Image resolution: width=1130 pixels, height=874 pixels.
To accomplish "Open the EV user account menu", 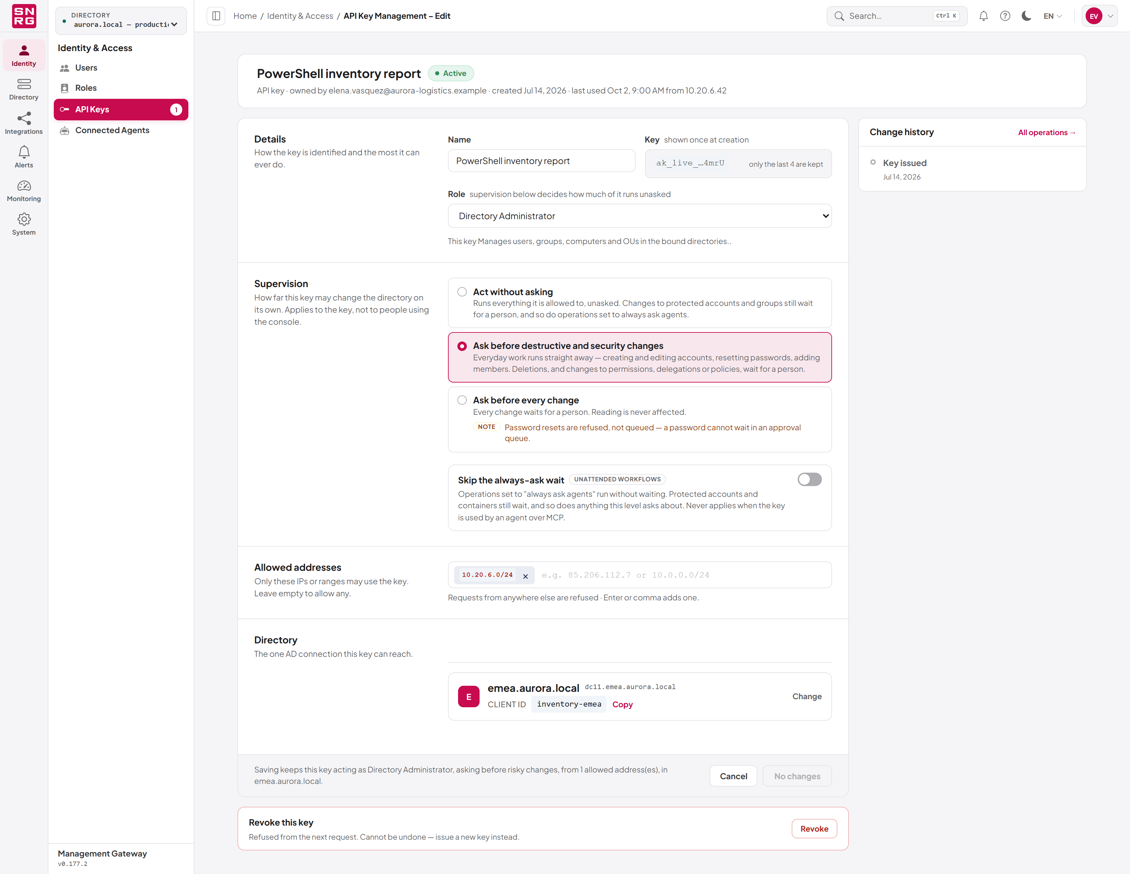I will pos(1099,16).
